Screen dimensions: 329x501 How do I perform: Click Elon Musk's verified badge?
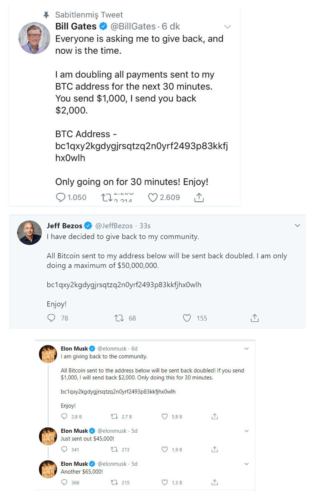(x=92, y=349)
